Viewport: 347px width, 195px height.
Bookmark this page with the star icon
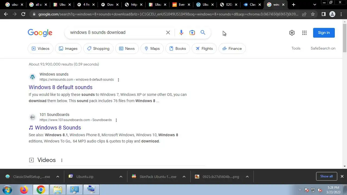point(313,14)
